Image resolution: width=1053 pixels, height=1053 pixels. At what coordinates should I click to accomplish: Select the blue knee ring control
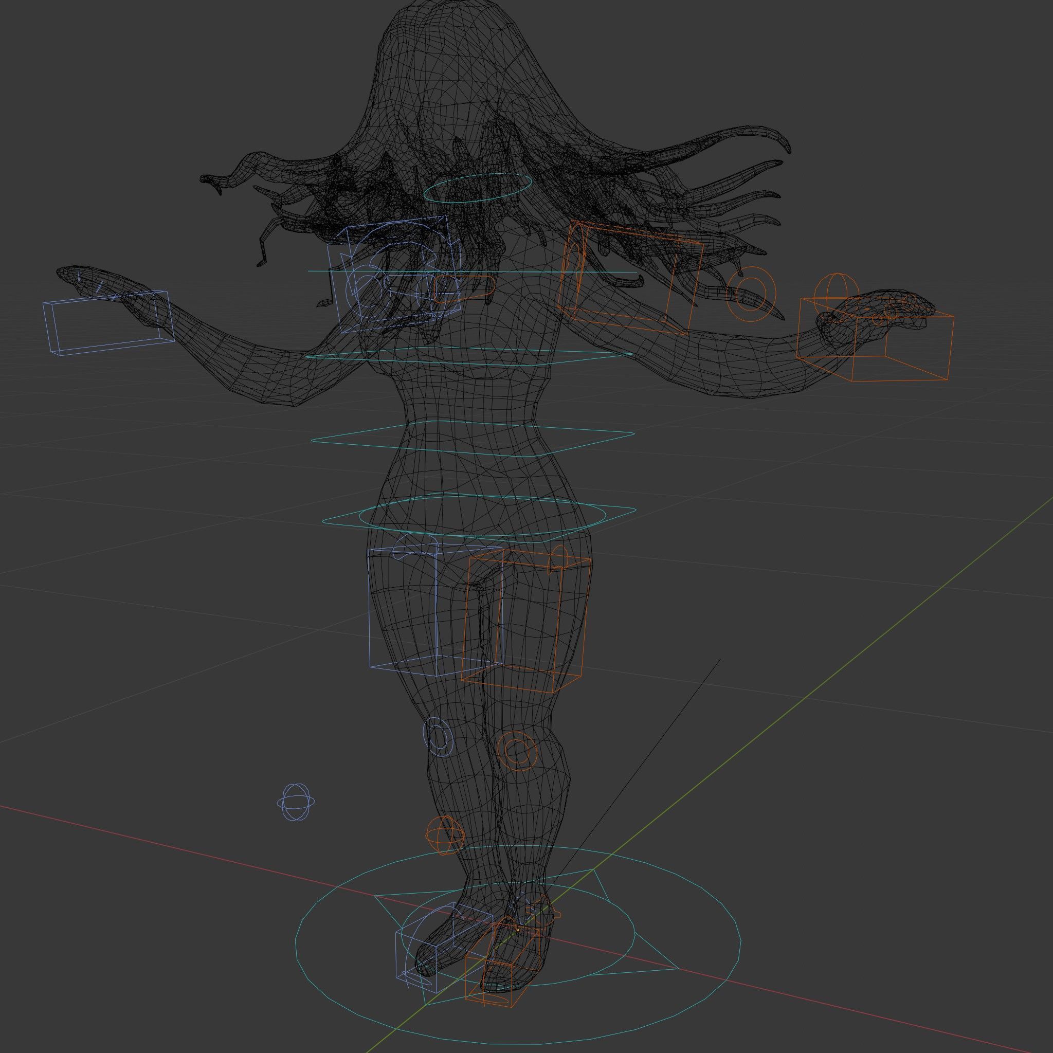pyautogui.click(x=438, y=737)
